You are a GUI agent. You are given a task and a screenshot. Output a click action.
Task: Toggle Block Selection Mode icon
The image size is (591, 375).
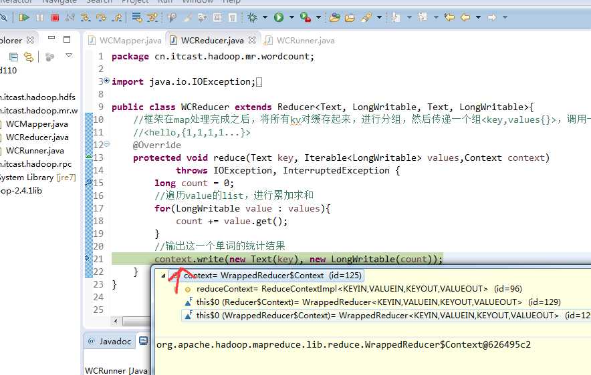[x=217, y=17]
